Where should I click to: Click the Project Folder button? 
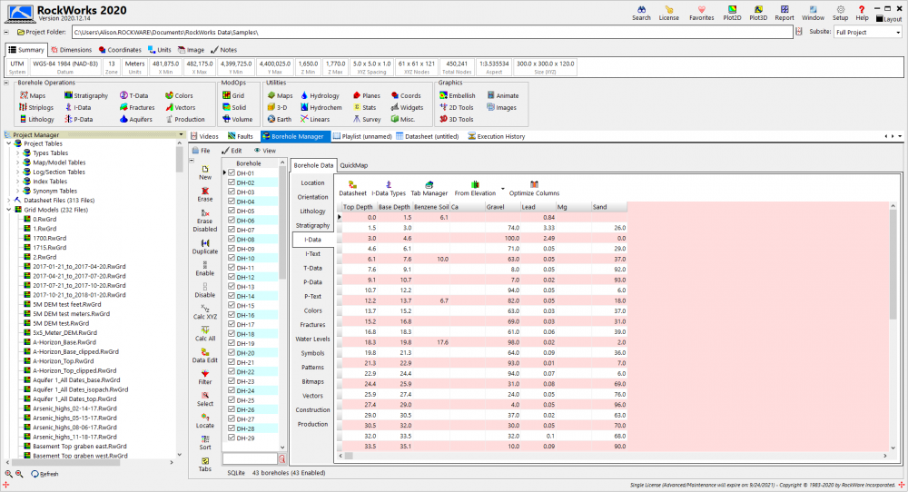point(41,33)
